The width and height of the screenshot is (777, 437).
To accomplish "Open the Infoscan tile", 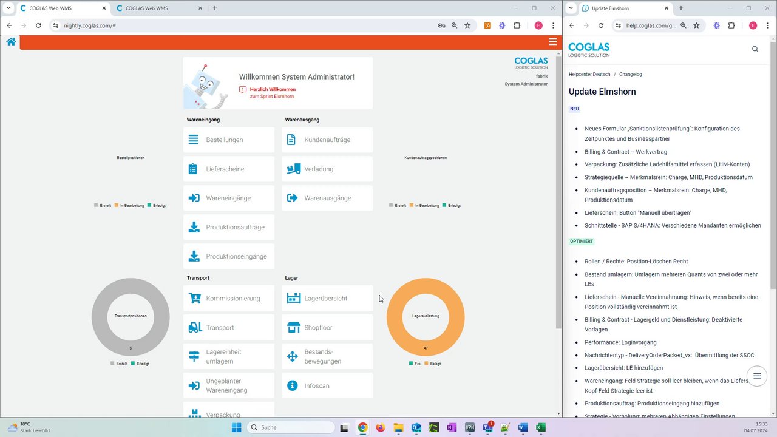I will pyautogui.click(x=327, y=385).
